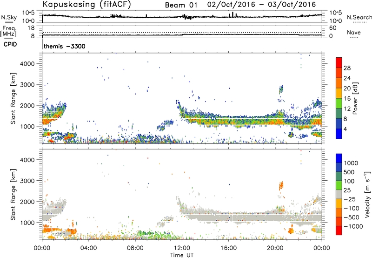Screen dimensions: 372x258
Task: Click the 'Beam 01' label
Action: click(181, 5)
